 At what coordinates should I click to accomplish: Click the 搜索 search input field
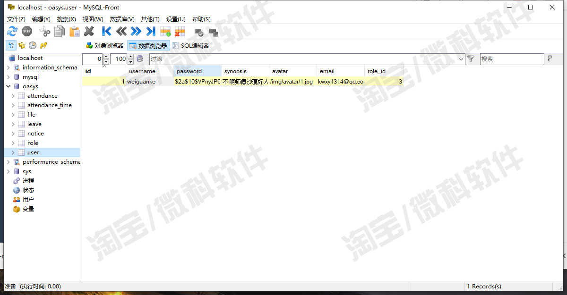(x=512, y=59)
